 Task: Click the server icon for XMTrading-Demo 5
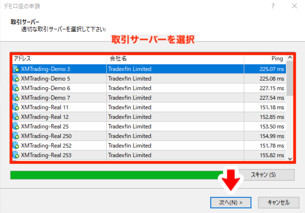tap(16, 79)
